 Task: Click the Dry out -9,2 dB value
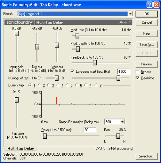coord(37,29)
